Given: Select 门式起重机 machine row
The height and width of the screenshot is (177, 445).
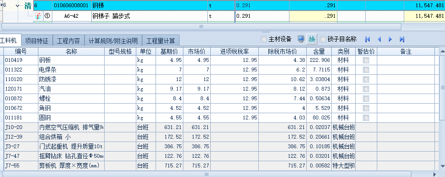Looking at the screenshot, I should 71,147.
